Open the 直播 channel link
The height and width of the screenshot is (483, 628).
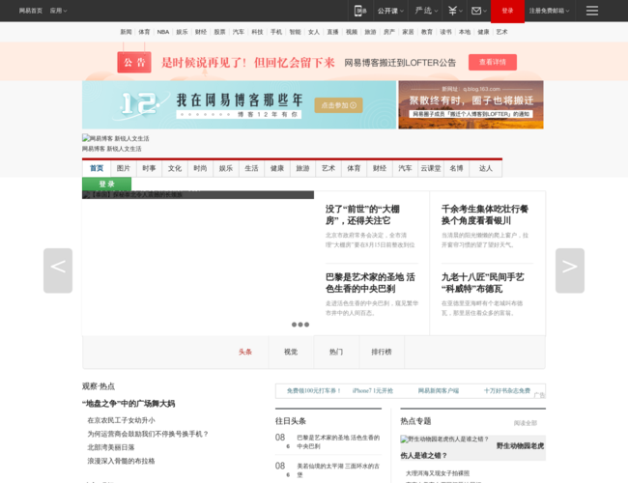(x=332, y=32)
